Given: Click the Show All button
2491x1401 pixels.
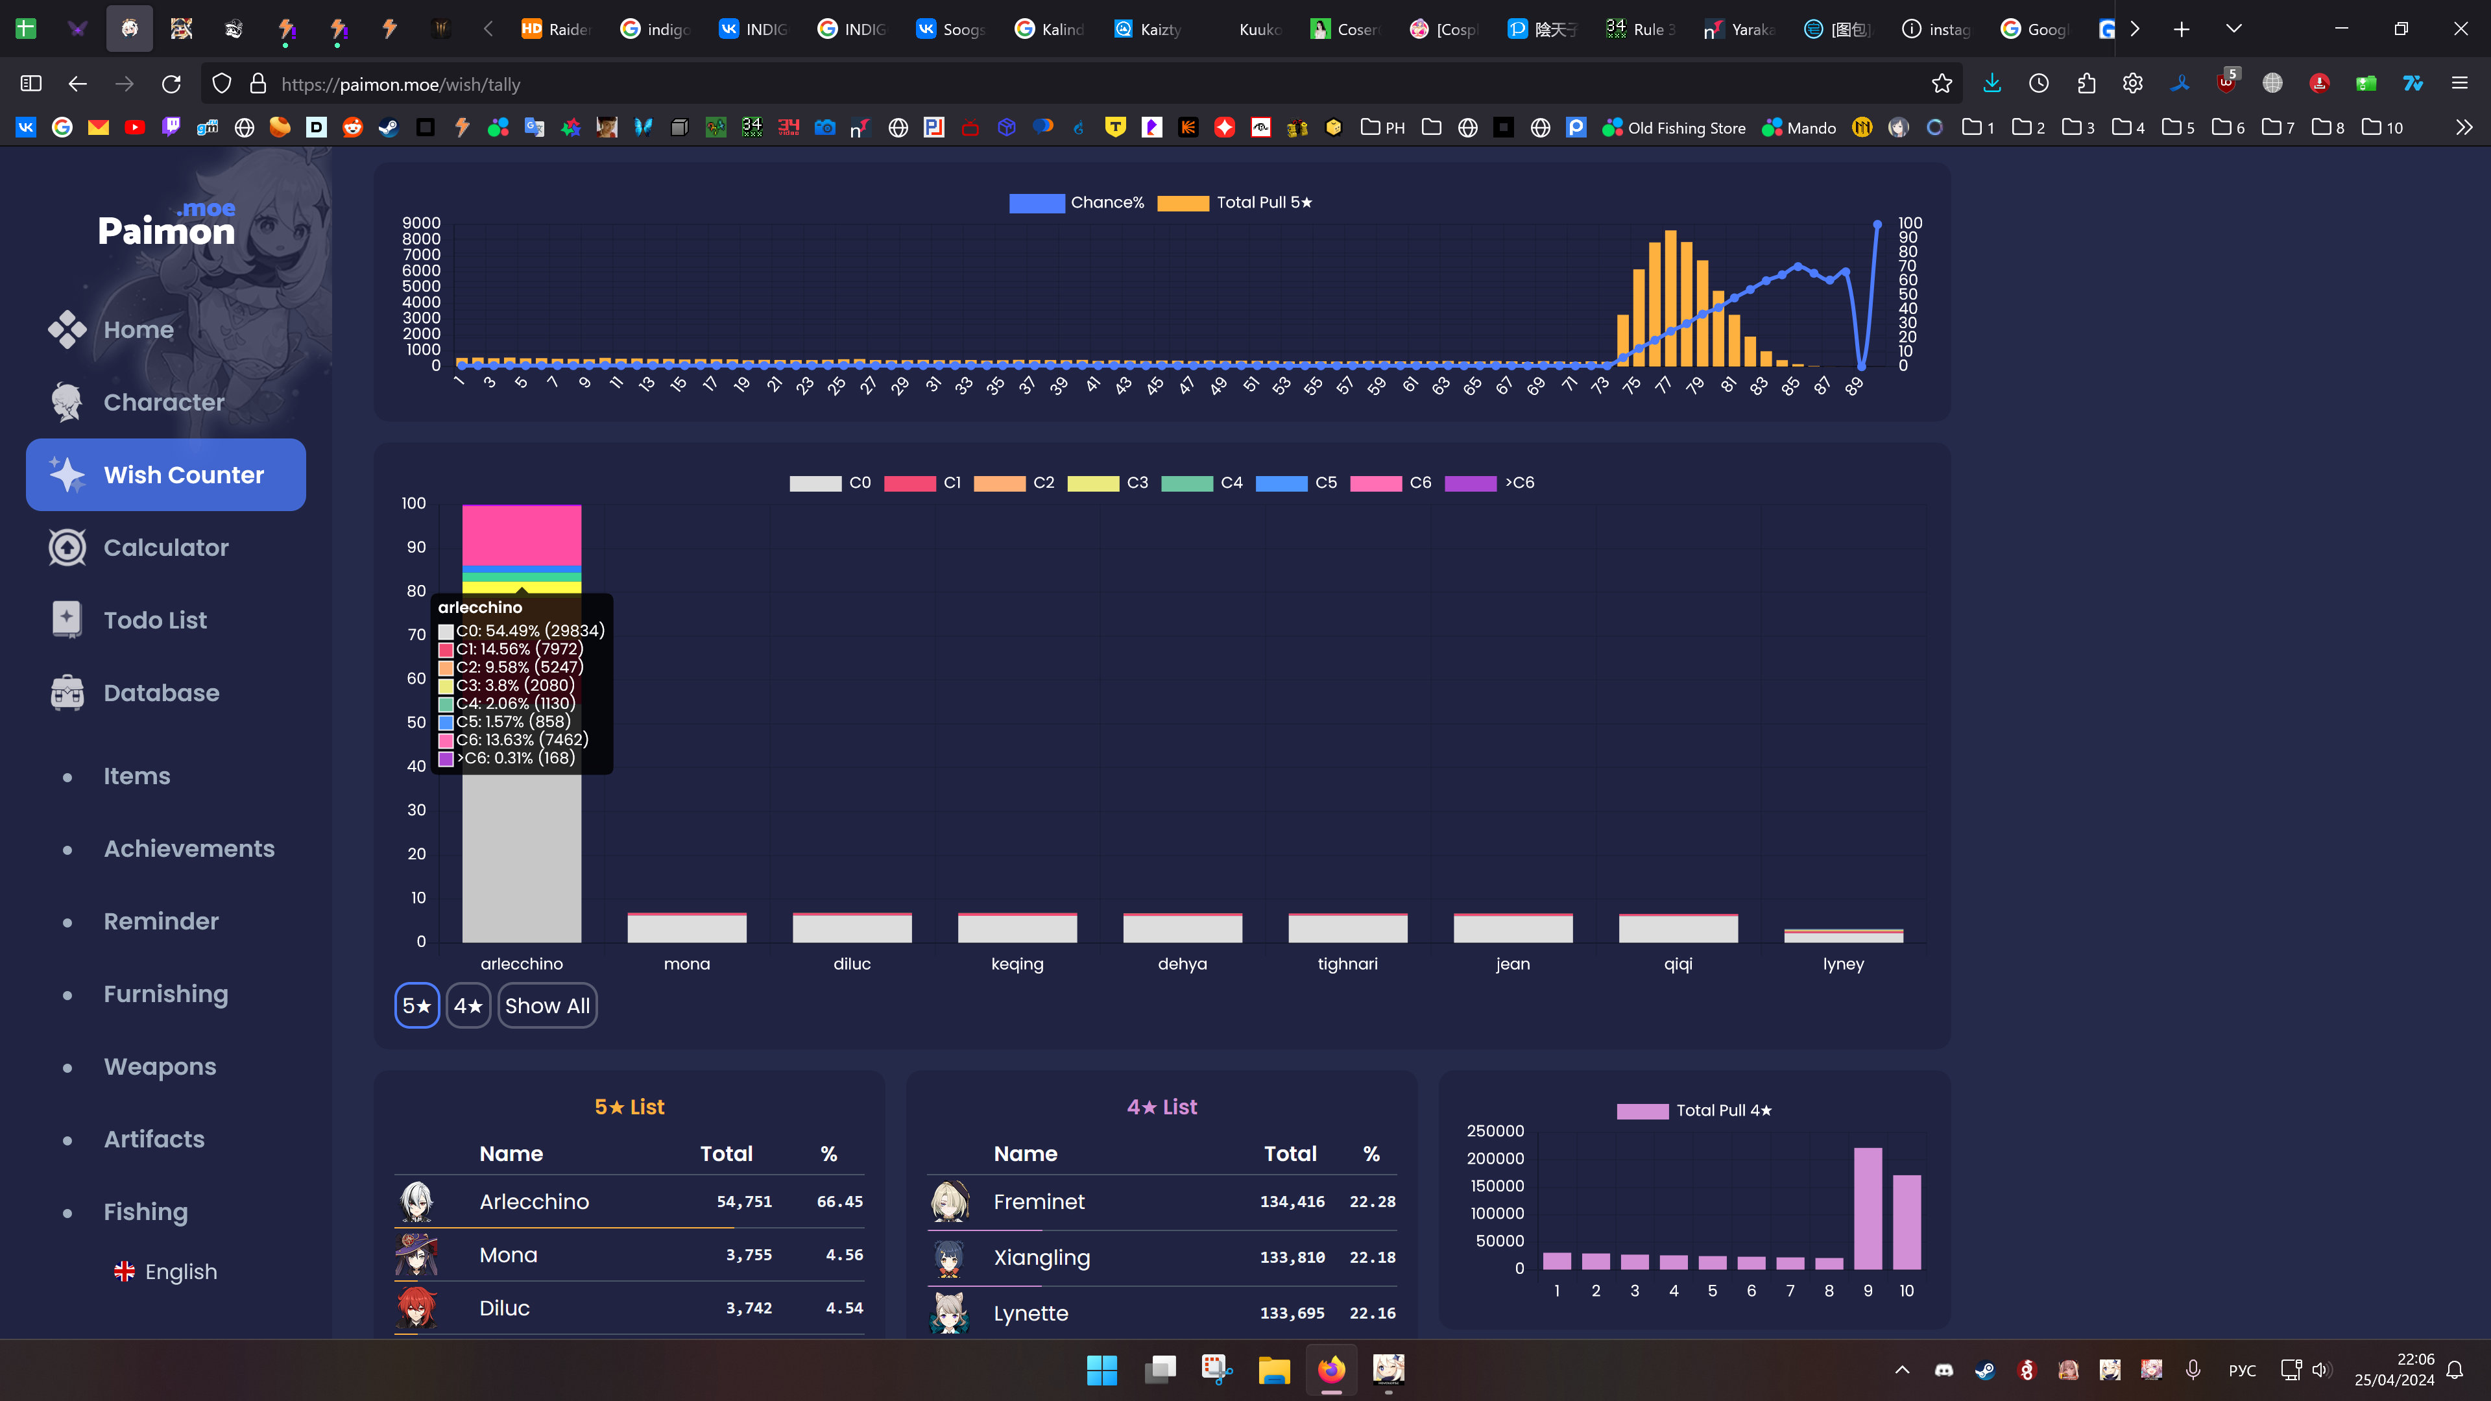Looking at the screenshot, I should click(x=548, y=1005).
